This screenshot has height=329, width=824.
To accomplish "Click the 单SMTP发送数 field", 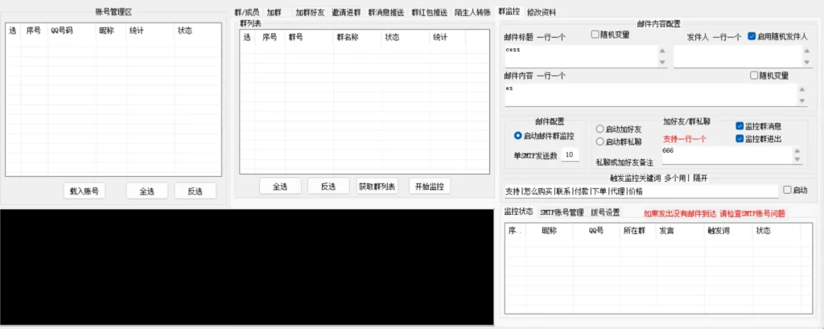I will [x=570, y=154].
